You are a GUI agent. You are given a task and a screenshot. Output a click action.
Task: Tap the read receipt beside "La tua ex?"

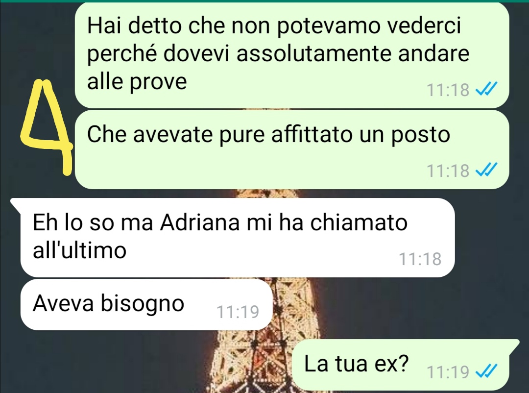click(486, 371)
